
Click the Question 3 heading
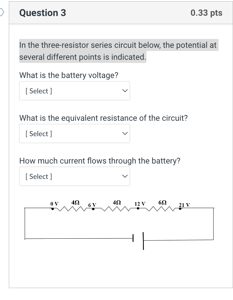tap(43, 13)
